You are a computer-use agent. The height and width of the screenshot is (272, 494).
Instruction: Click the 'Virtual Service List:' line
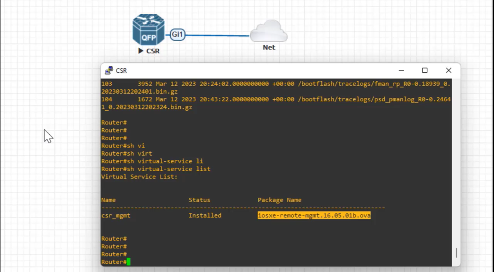point(139,176)
